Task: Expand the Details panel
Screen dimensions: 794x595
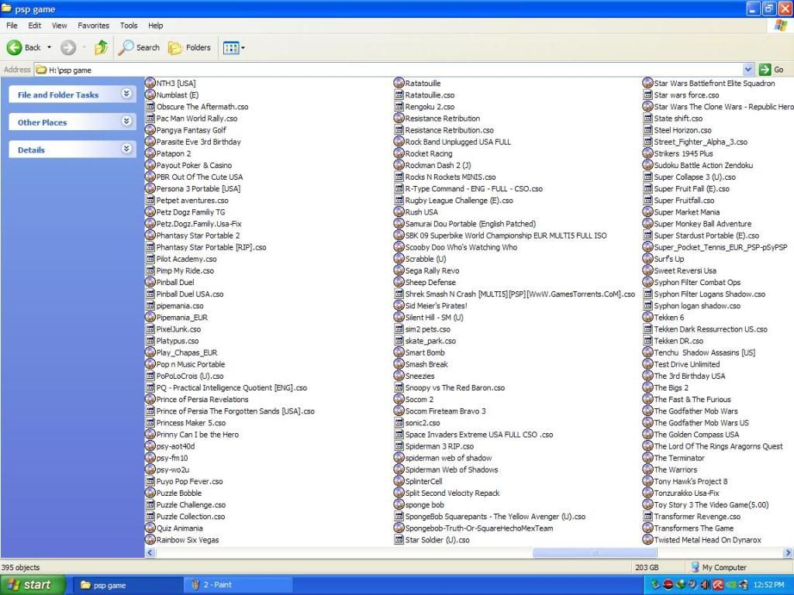Action: 126,148
